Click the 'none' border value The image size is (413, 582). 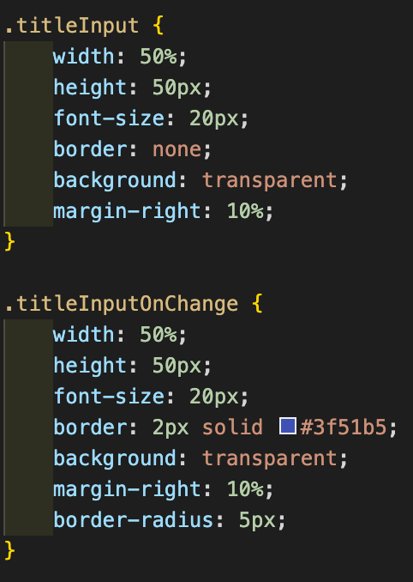pos(177,149)
